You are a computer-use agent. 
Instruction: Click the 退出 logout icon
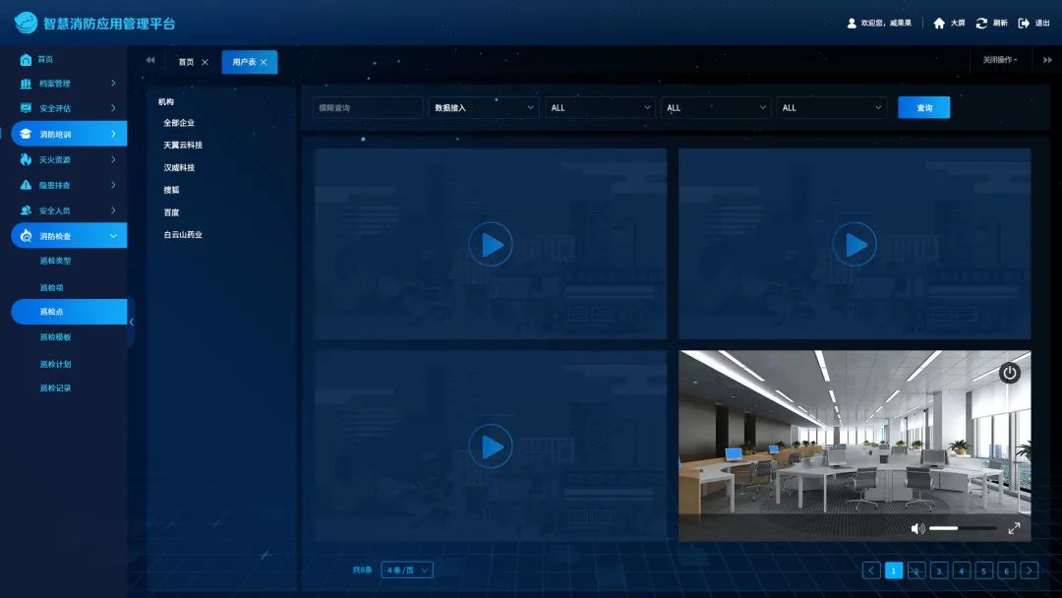pos(1024,23)
